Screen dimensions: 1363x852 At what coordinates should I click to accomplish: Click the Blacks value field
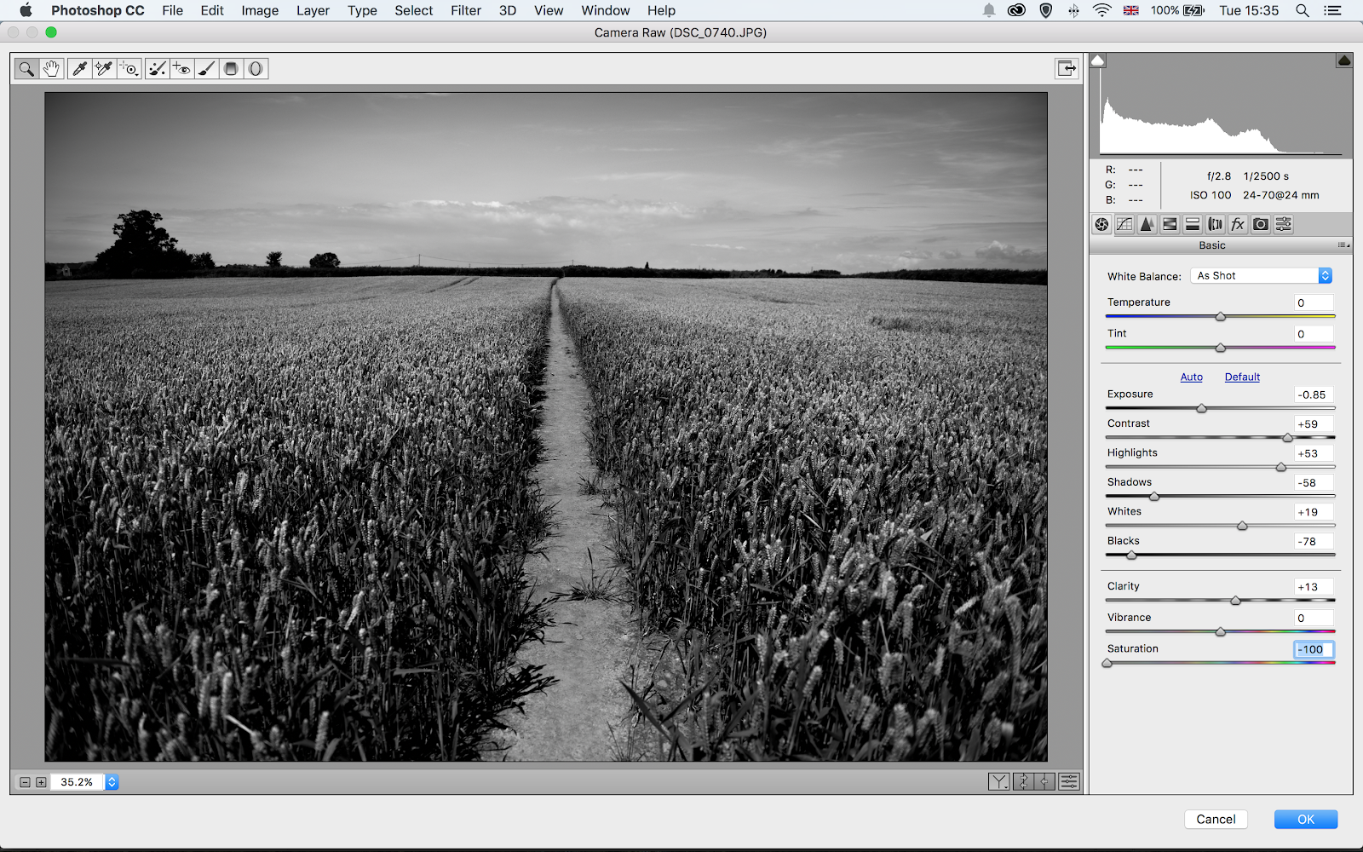point(1314,542)
